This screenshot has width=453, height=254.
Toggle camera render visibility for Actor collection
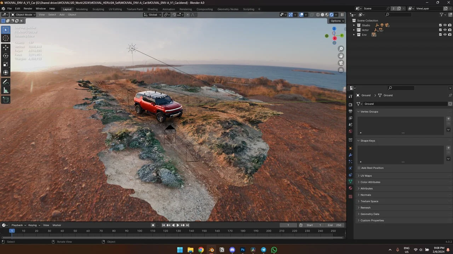(x=450, y=30)
